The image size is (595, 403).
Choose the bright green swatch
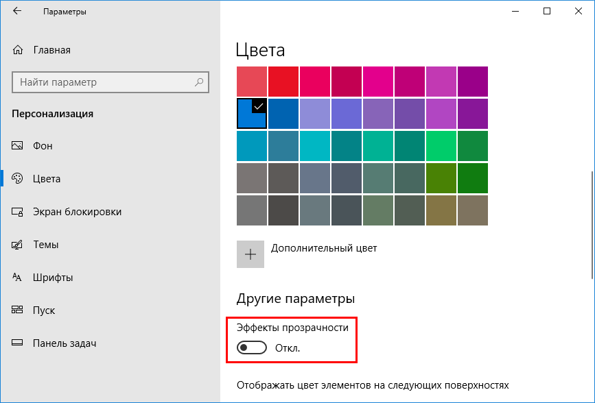coord(441,145)
